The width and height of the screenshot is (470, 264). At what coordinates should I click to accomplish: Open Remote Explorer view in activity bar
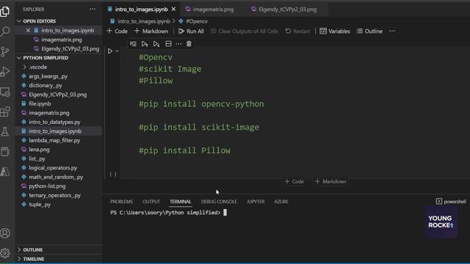(x=5, y=92)
